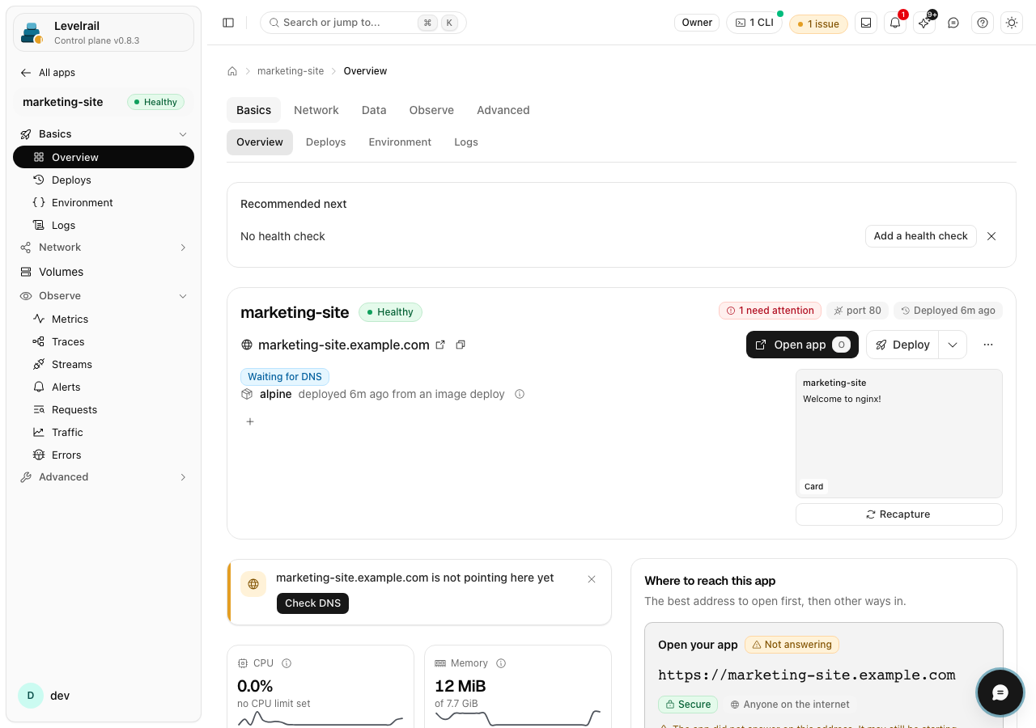This screenshot has height=728, width=1036.
Task: Open sidebar Logs item
Action: point(104,226)
